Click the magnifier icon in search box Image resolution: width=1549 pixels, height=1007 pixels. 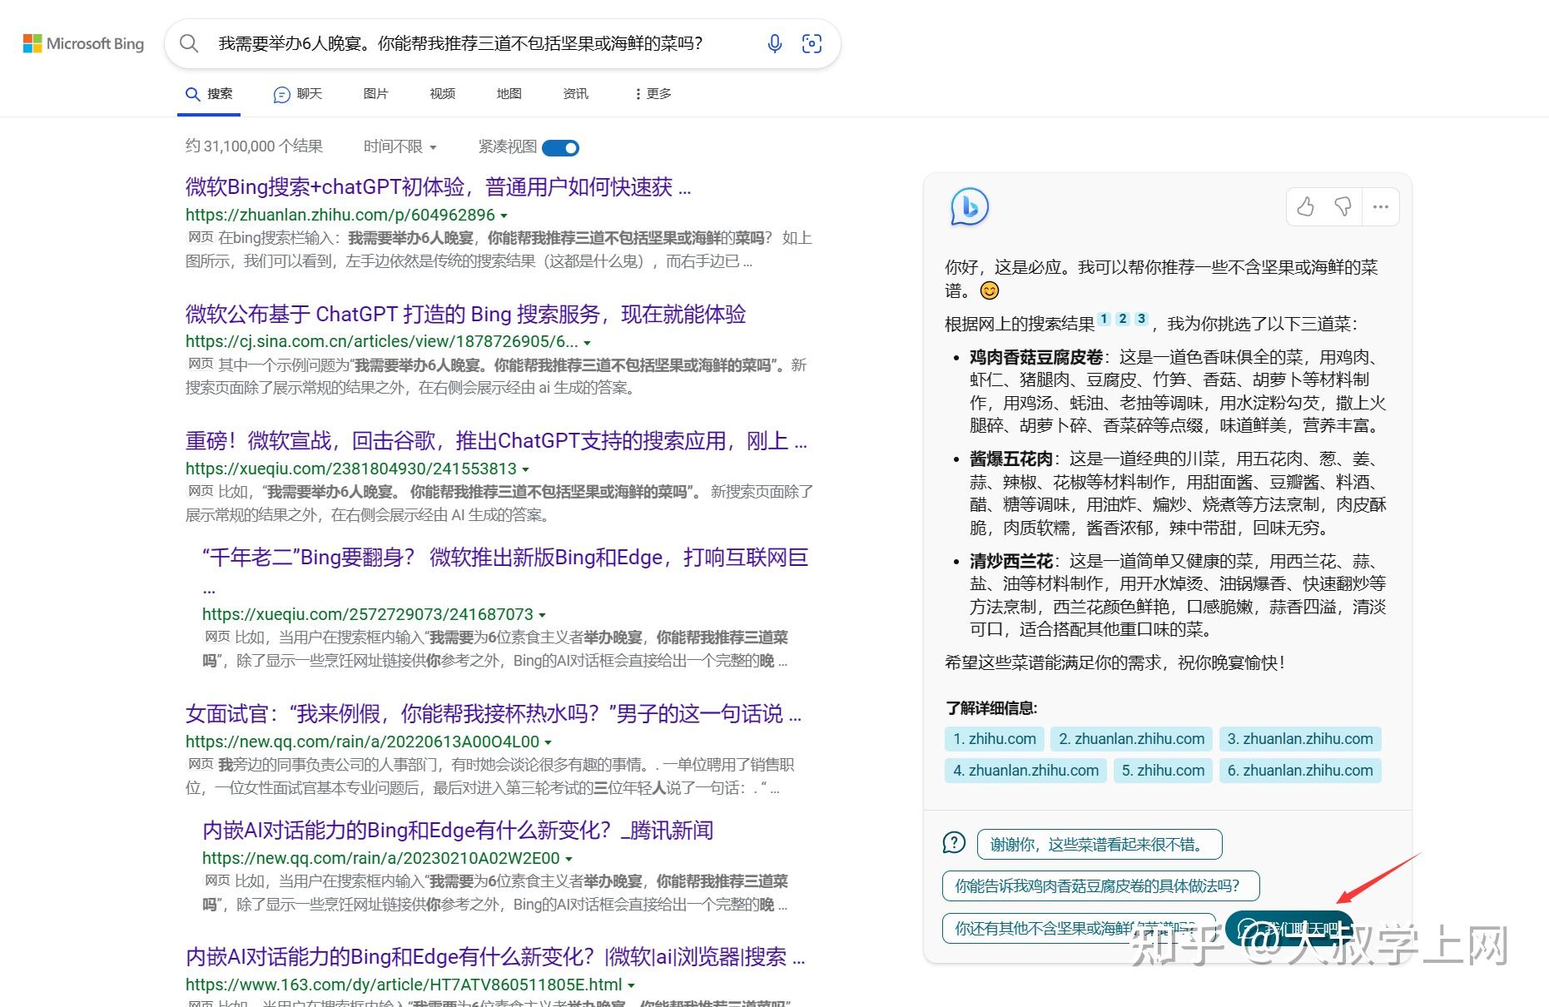tap(189, 43)
